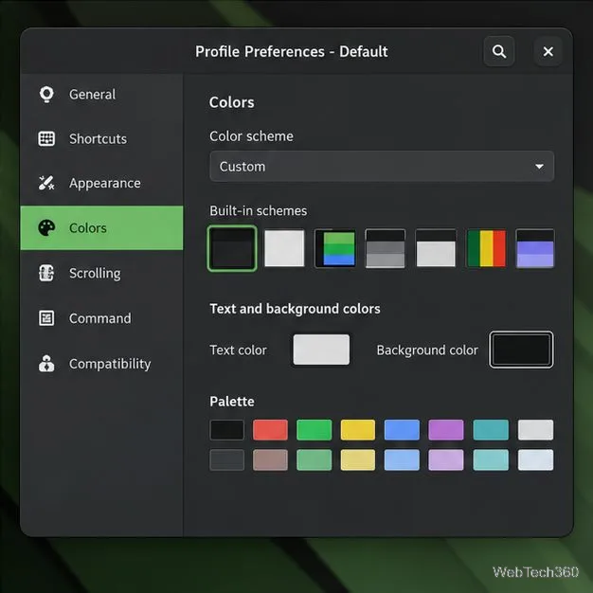Image resolution: width=593 pixels, height=593 pixels.
Task: Click the lavender palette swatch, bottom row
Action: [x=446, y=459]
